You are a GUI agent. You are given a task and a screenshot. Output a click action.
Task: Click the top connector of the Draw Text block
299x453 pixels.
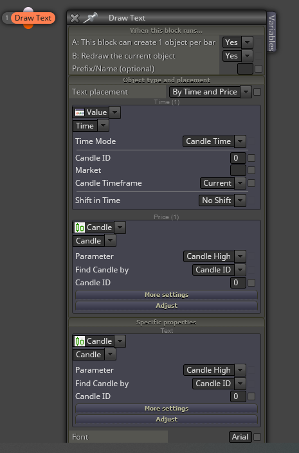[28, 10]
